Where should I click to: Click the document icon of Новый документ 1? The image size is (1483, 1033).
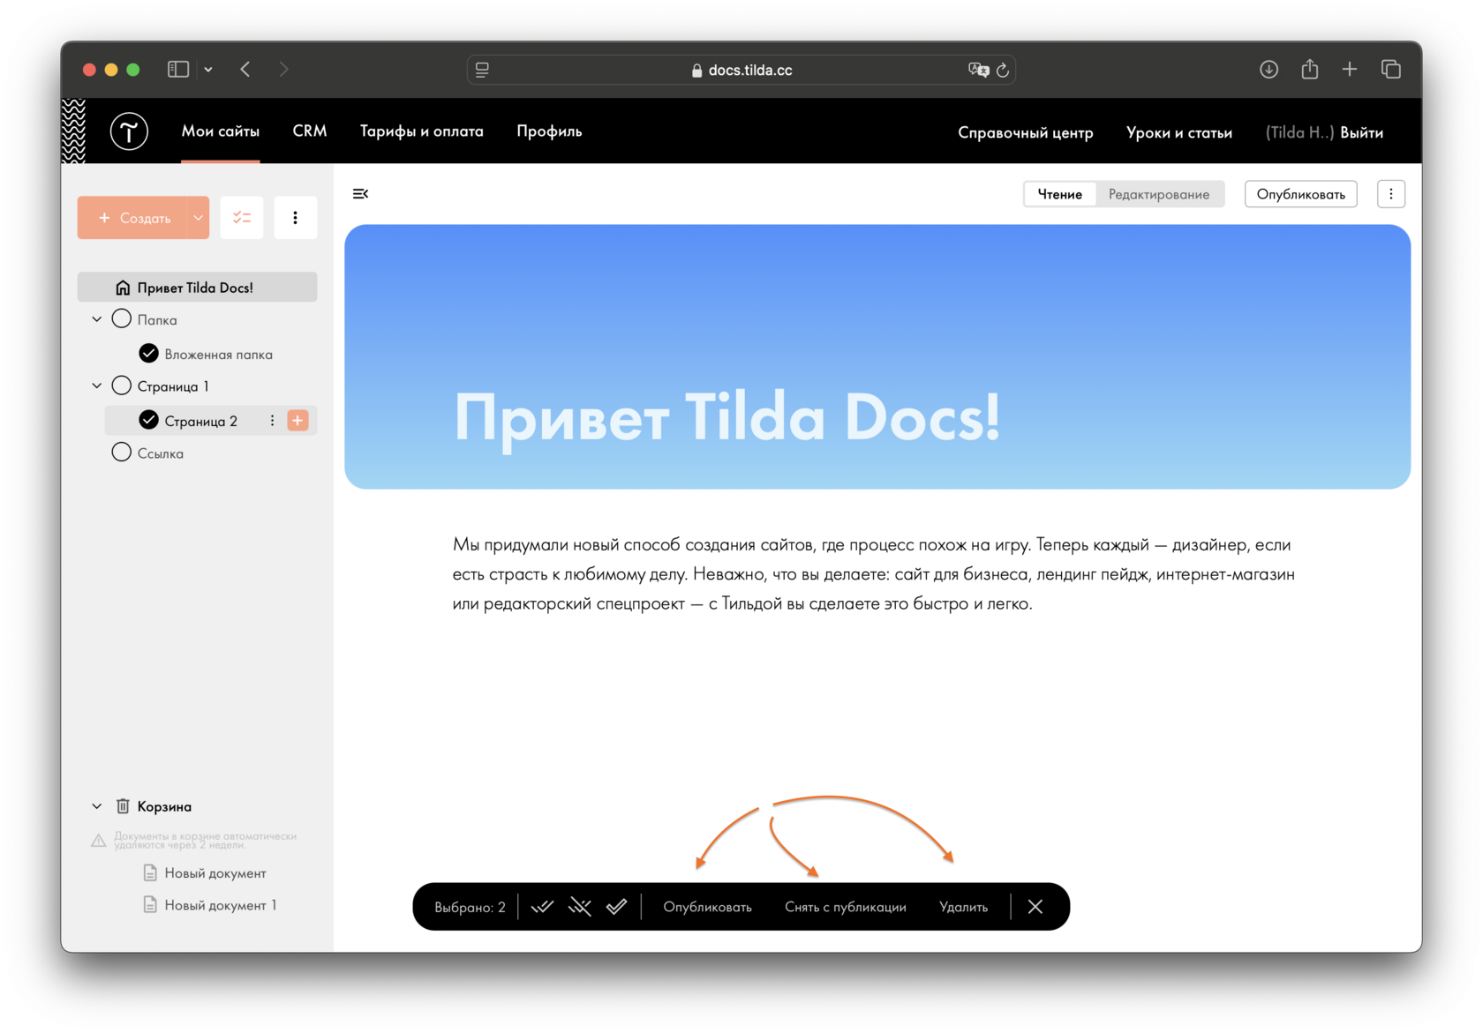pos(150,905)
